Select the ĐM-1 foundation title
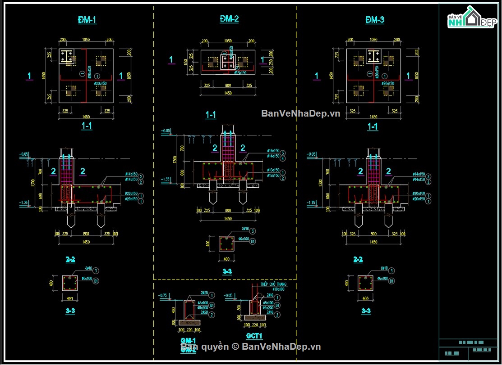Viewport: 502px width, 365px height. (x=87, y=20)
